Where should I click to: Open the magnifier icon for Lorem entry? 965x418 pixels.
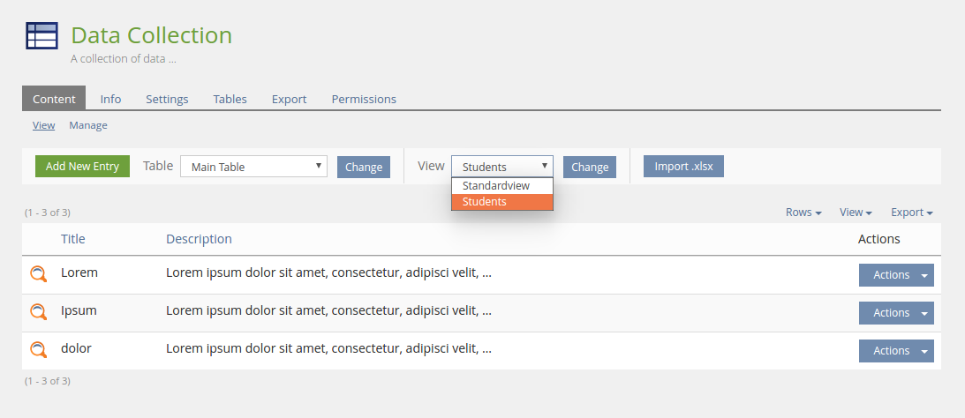(38, 274)
